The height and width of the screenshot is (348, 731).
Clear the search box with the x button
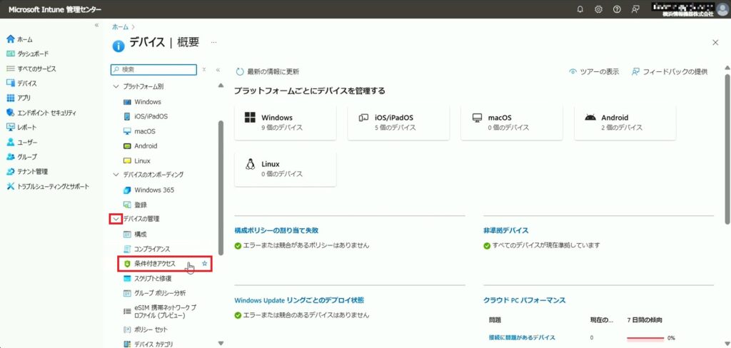(x=203, y=69)
